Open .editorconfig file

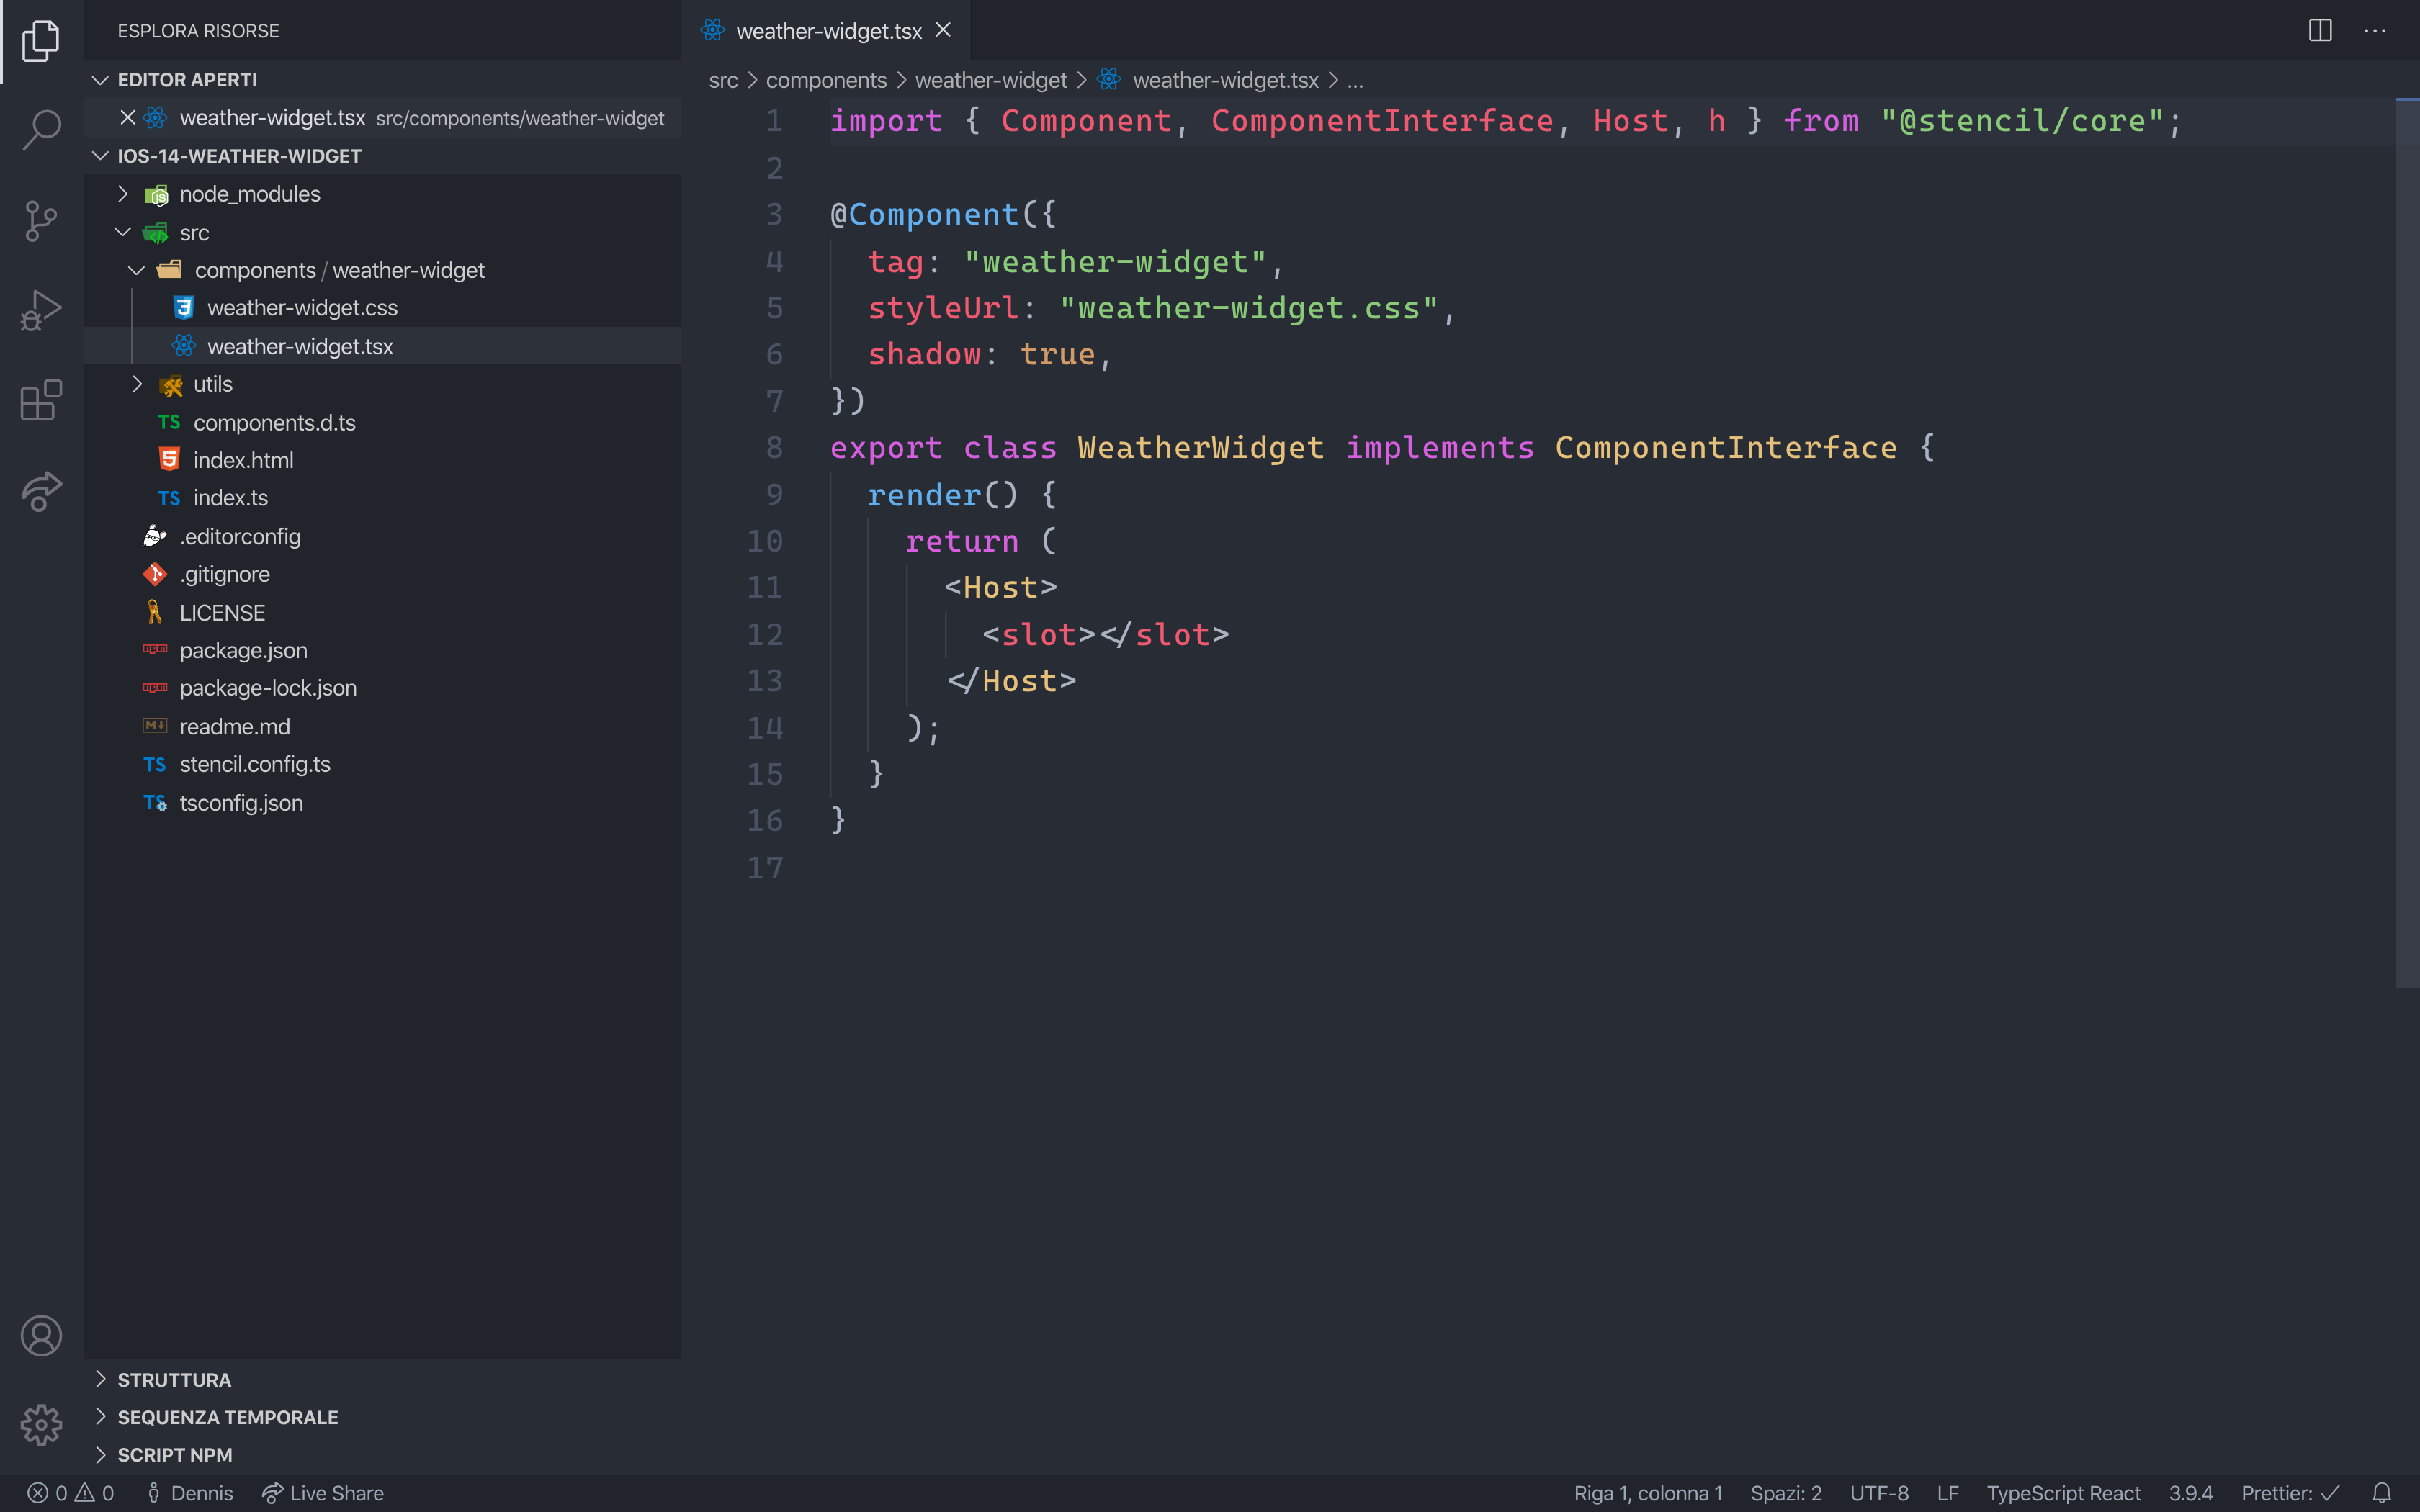382,536
